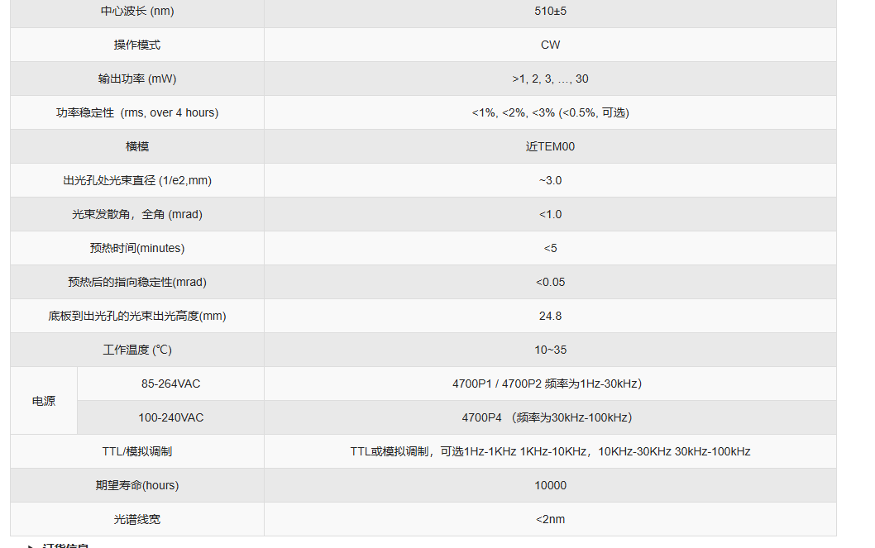Click the 横模 row label
This screenshot has height=548, width=875.
click(x=137, y=146)
